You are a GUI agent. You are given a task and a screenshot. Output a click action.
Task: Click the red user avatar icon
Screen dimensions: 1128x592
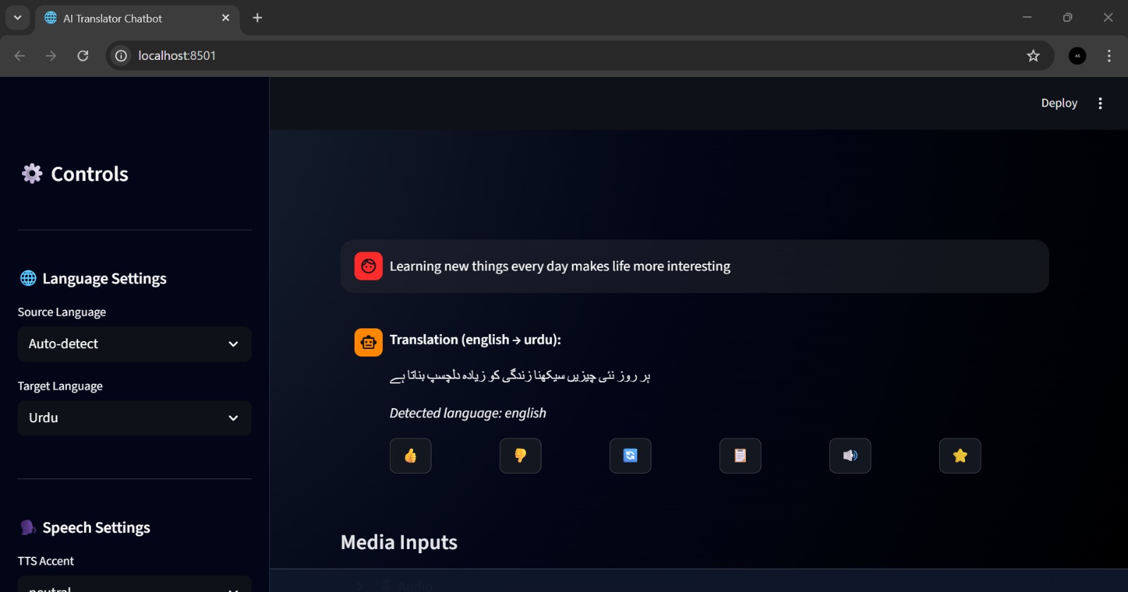click(369, 266)
